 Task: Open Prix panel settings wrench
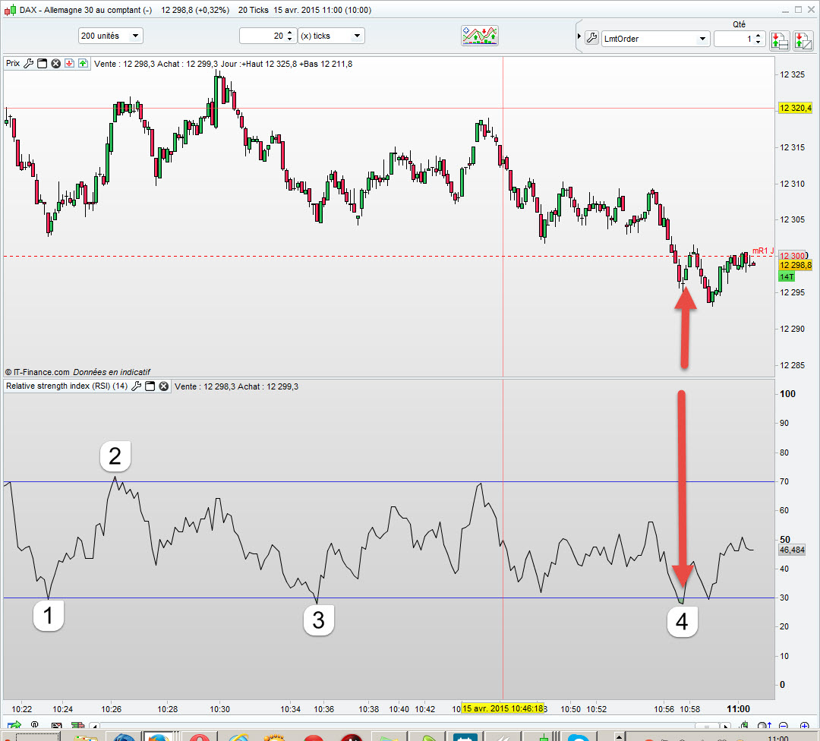pyautogui.click(x=29, y=63)
